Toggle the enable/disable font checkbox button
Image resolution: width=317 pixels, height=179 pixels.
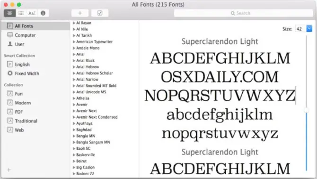click(100, 13)
